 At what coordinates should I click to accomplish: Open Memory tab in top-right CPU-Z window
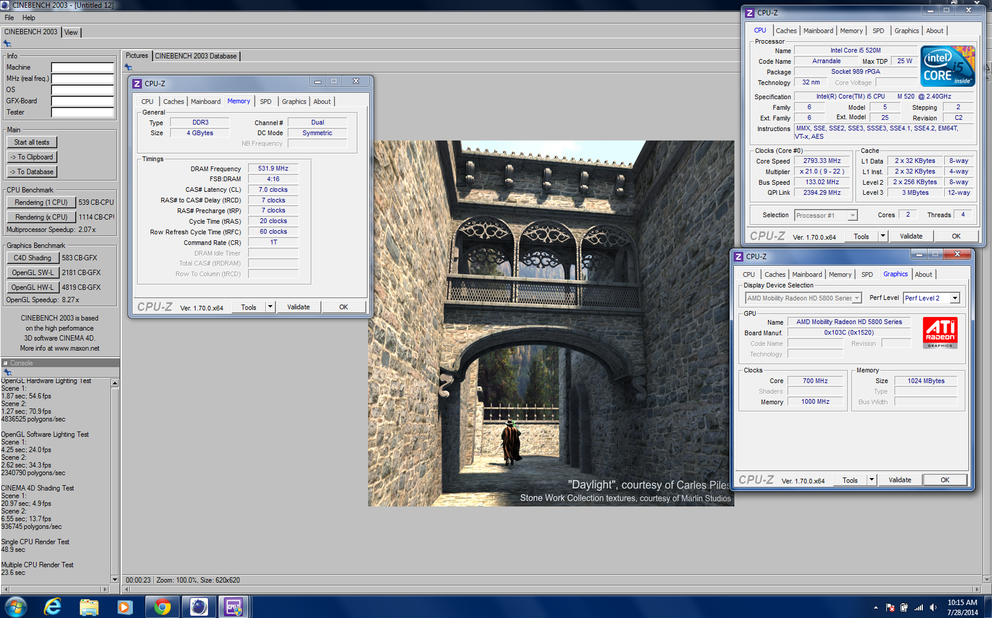(851, 31)
